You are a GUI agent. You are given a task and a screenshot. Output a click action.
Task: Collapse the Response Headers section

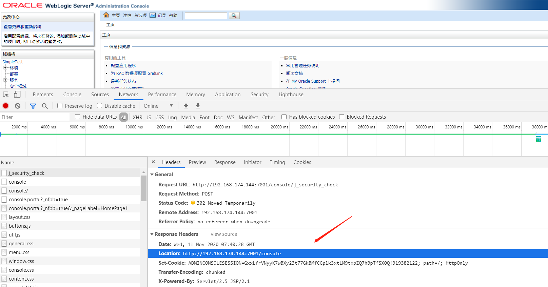[152, 234]
